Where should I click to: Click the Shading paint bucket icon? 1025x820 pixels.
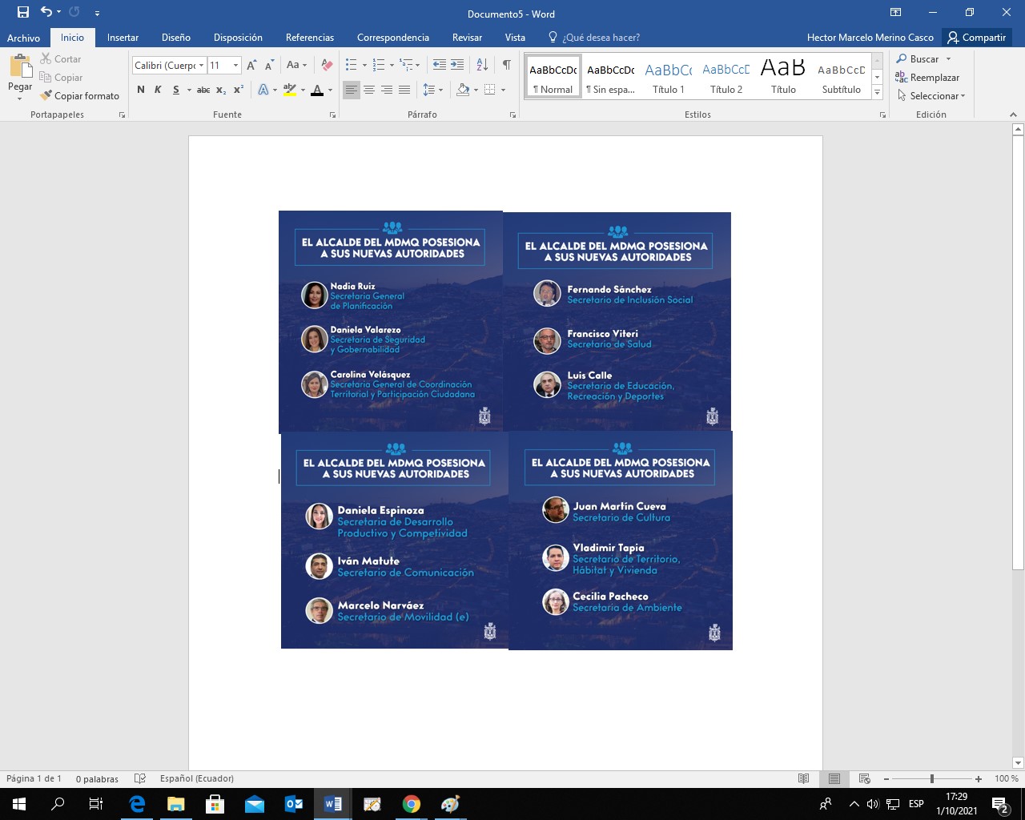[462, 90]
